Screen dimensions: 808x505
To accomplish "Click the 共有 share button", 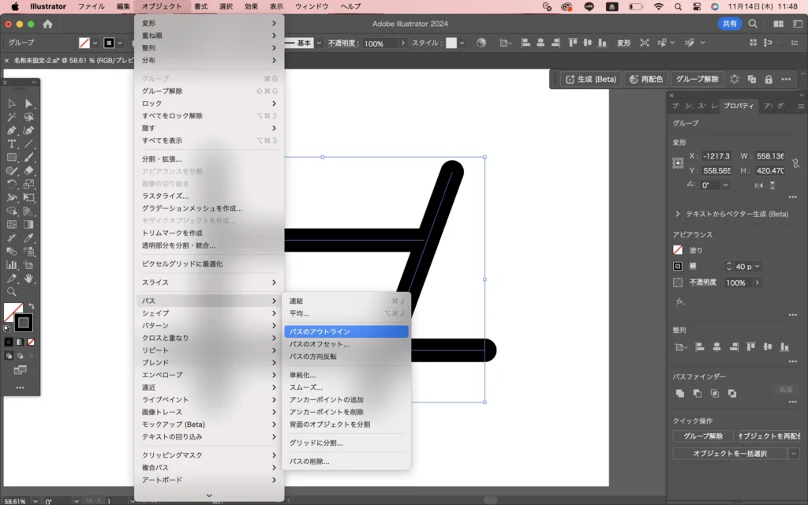I will point(729,24).
